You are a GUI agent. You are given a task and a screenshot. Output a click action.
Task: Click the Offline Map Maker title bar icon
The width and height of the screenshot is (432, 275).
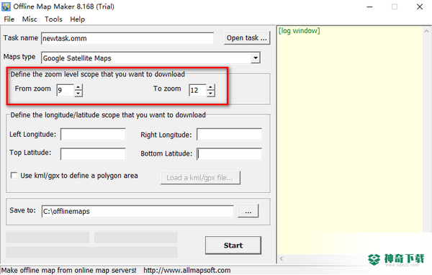click(6, 6)
